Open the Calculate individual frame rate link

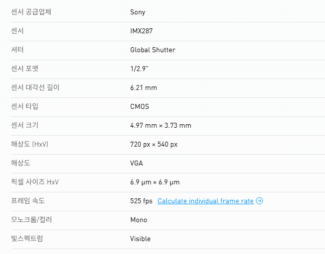[x=205, y=201]
